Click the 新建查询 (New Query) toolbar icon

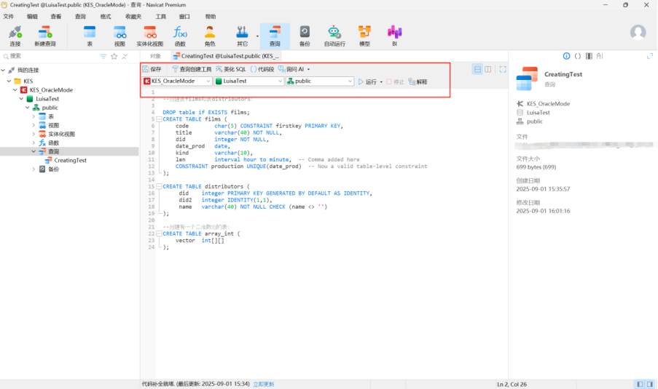pos(44,35)
